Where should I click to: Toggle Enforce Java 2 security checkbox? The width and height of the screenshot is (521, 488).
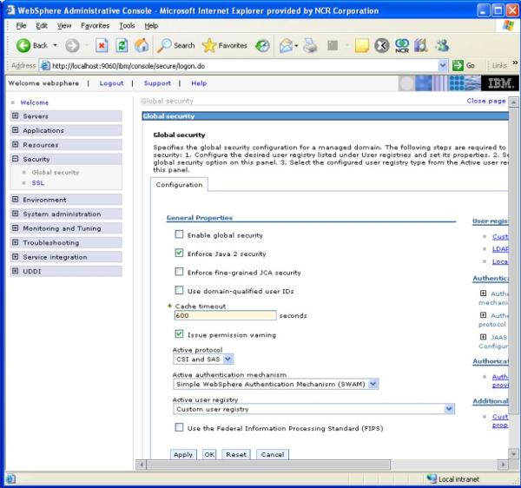click(x=179, y=254)
